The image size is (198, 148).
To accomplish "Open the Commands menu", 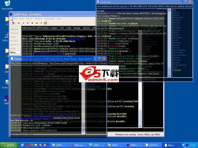I will pyautogui.click(x=49, y=18).
